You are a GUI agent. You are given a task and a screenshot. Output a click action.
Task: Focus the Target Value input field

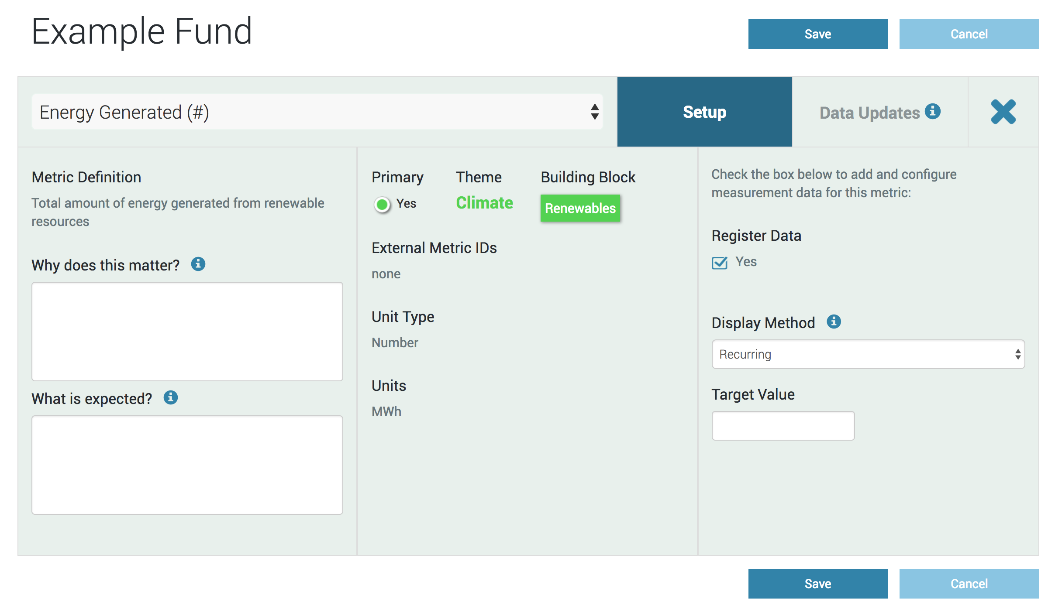tap(783, 425)
